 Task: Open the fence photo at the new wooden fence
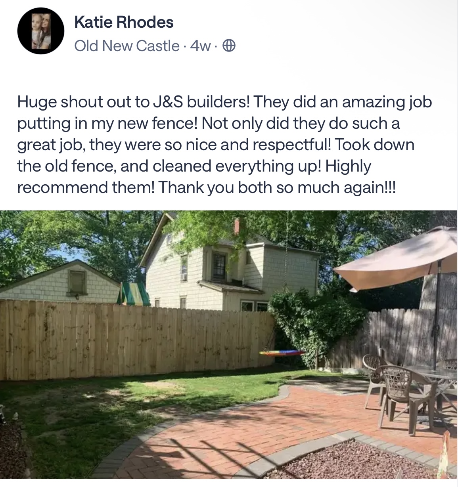135,339
